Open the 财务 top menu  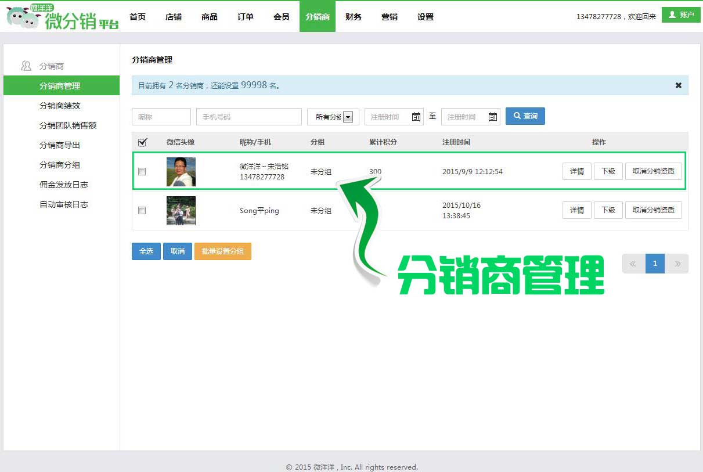pyautogui.click(x=353, y=17)
